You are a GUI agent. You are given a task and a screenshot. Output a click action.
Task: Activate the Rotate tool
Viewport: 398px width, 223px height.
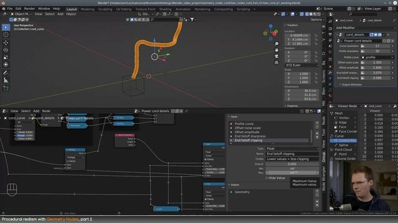(6, 50)
